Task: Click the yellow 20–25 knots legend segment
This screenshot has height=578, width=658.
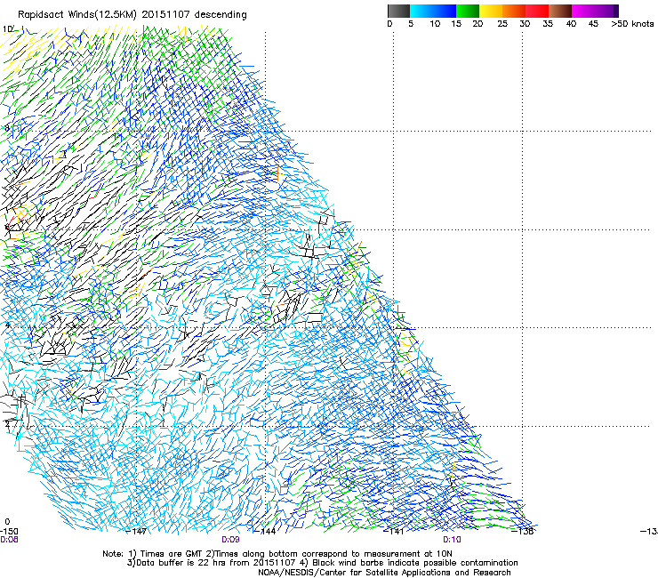Action: tap(491, 11)
